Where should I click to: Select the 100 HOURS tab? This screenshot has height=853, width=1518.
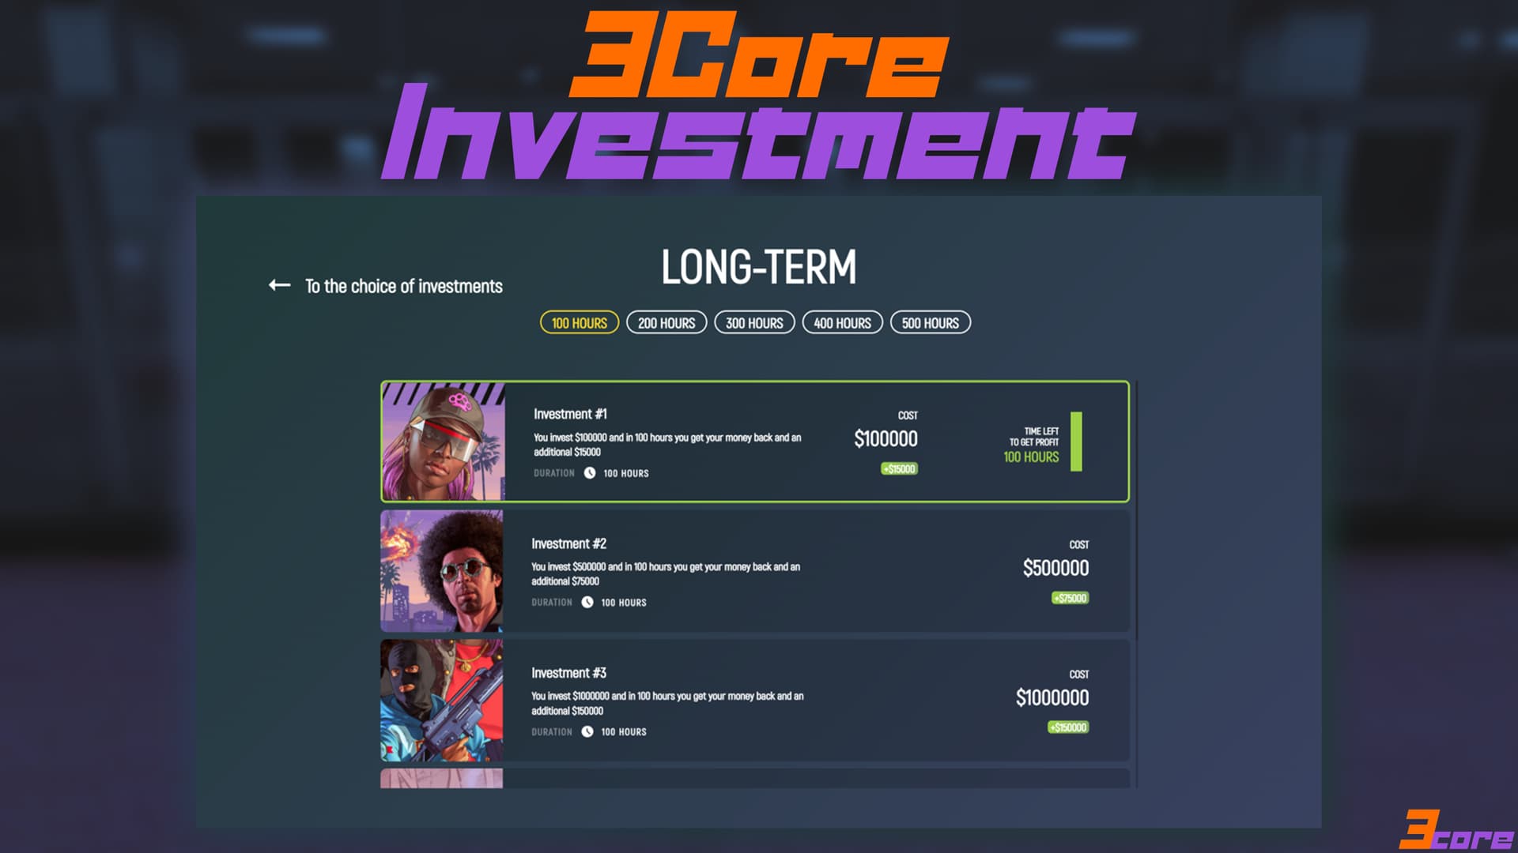tap(580, 322)
